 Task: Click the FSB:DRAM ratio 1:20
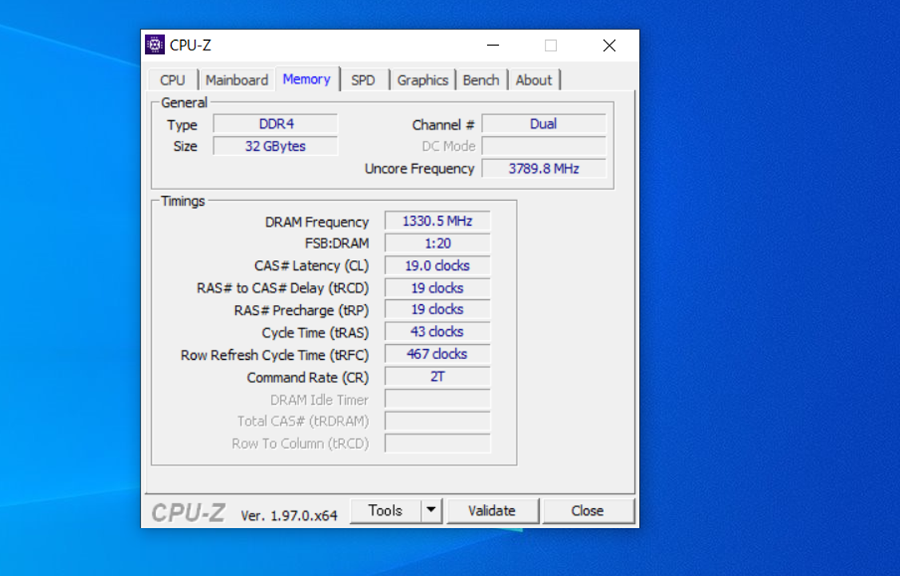point(438,243)
